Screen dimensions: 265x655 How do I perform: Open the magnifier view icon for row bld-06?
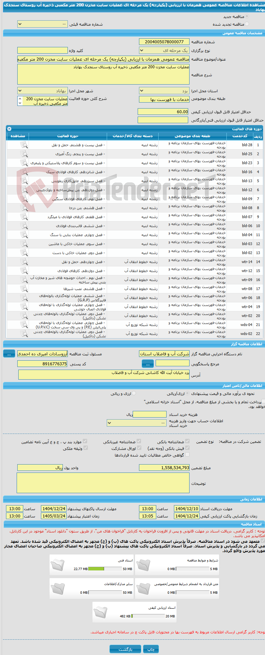click(24, 226)
